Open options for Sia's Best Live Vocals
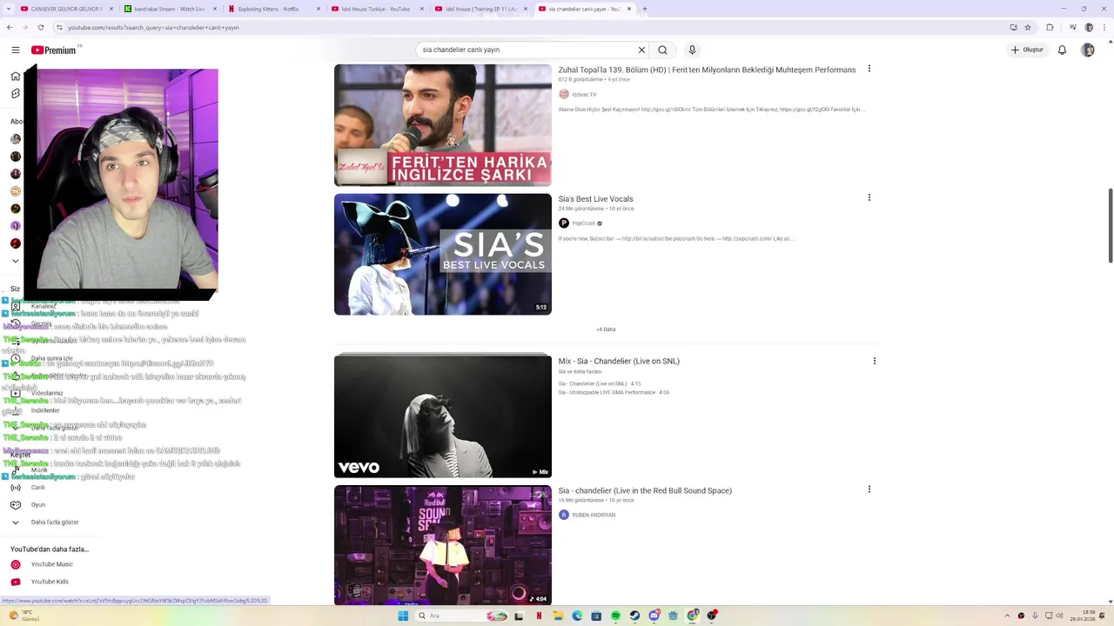The image size is (1114, 626). click(x=869, y=198)
